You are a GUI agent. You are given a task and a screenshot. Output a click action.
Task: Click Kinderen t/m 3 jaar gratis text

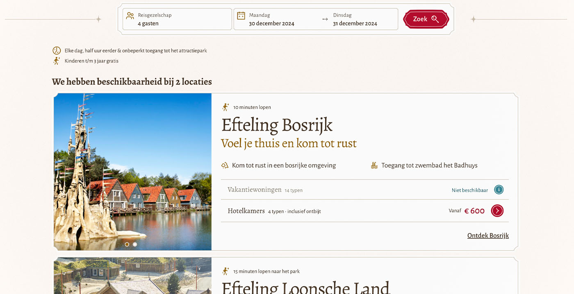click(91, 61)
